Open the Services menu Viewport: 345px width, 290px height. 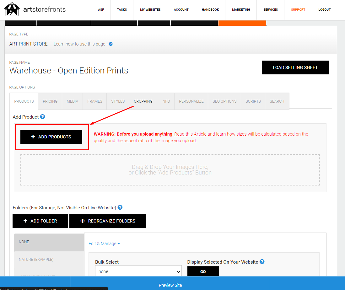tap(270, 10)
